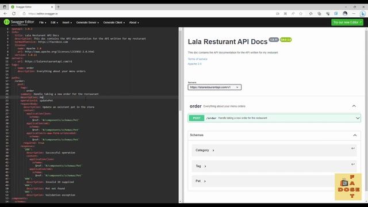Open the File menu
This screenshot has height=207, width=368.
[43, 22]
